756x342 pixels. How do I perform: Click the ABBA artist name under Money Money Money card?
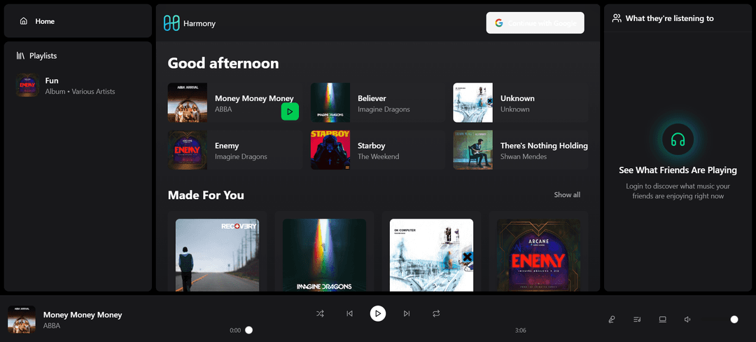click(x=223, y=109)
